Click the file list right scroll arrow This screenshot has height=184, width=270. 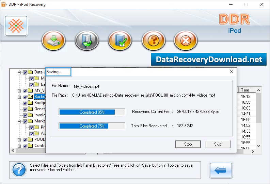[253, 151]
